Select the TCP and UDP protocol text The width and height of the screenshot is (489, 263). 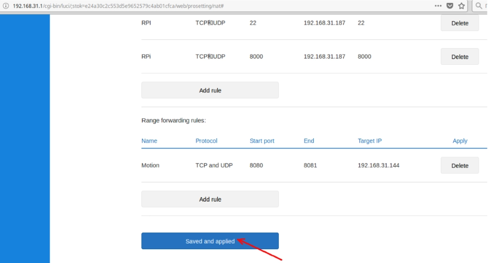tap(214, 165)
